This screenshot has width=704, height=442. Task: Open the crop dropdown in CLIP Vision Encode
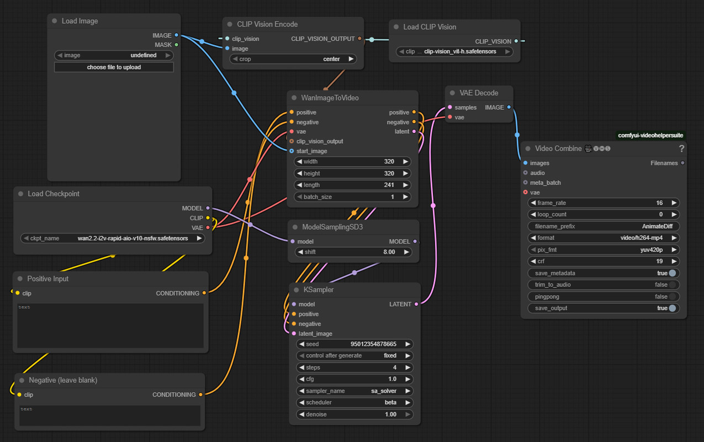(293, 59)
